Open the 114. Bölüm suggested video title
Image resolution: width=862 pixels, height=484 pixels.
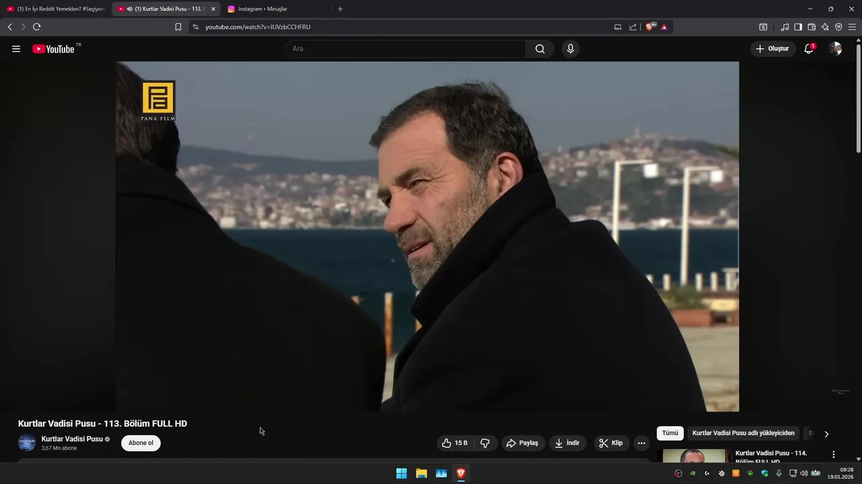coord(771,457)
